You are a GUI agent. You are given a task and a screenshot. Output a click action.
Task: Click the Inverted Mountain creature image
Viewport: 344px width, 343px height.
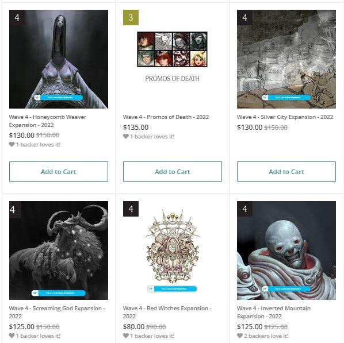click(x=286, y=250)
